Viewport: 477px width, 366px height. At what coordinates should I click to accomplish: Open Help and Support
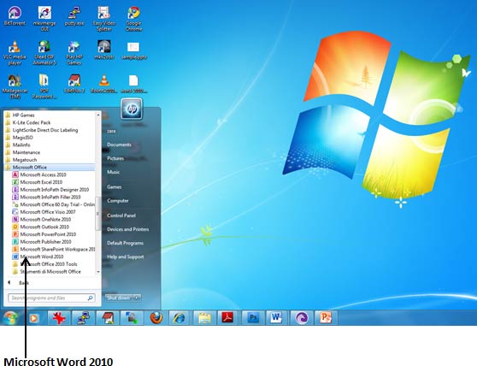[125, 257]
